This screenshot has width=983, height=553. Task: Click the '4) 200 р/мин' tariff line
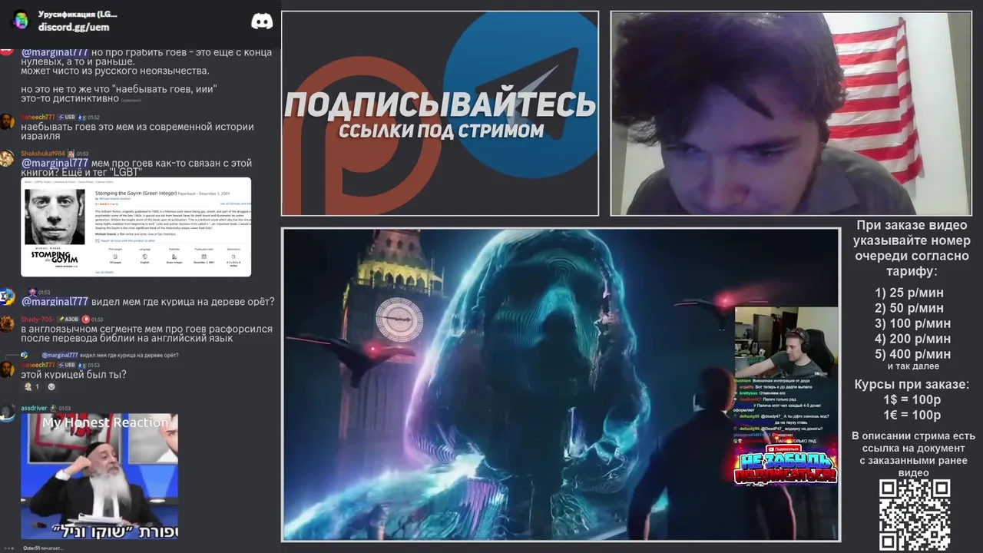click(x=912, y=339)
